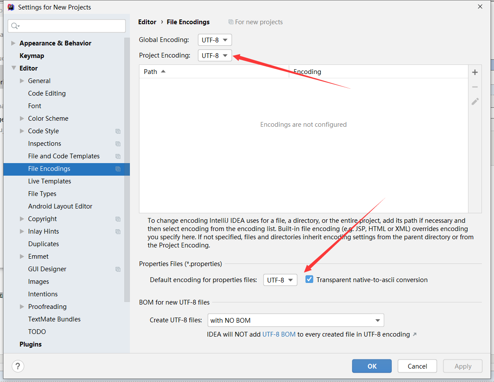Click the settings tree vertical scrollbar
The image size is (494, 382).
[x=127, y=170]
